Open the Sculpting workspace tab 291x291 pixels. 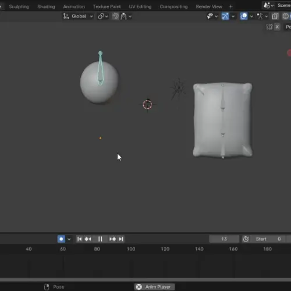[x=19, y=6]
